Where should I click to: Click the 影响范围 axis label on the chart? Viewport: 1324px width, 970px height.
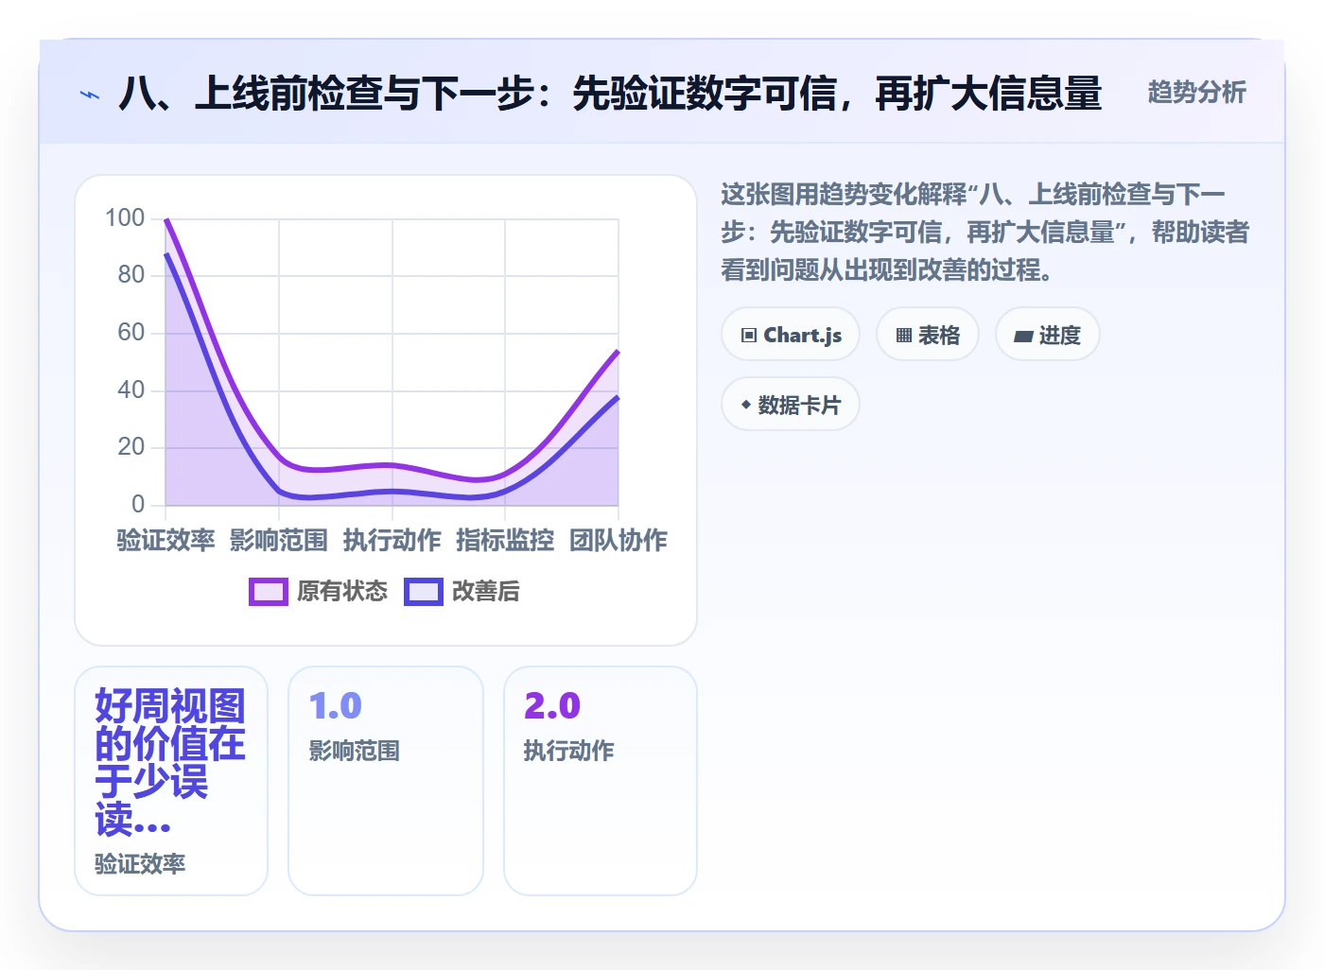(x=279, y=540)
